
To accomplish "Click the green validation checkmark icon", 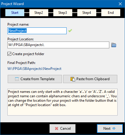I will pos(70,31).
